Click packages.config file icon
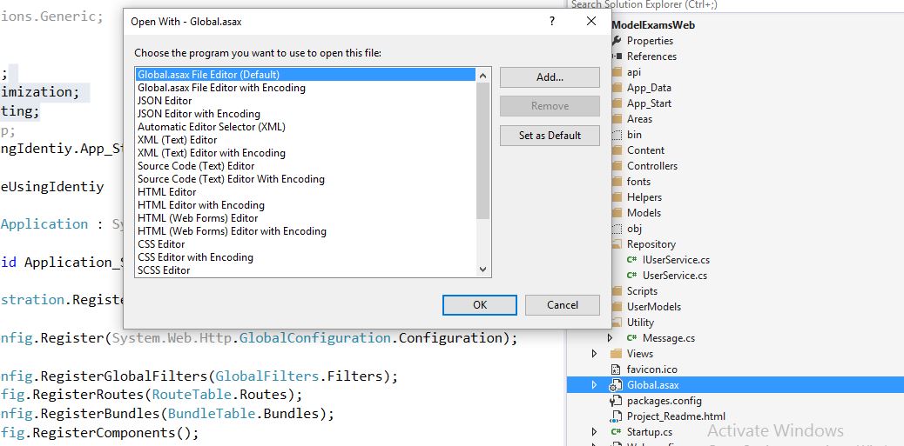The image size is (904, 446). pyautogui.click(x=617, y=401)
